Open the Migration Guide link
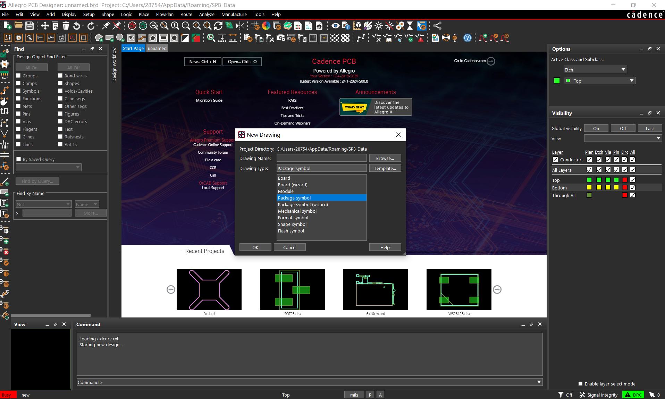The image size is (665, 399). point(209,100)
